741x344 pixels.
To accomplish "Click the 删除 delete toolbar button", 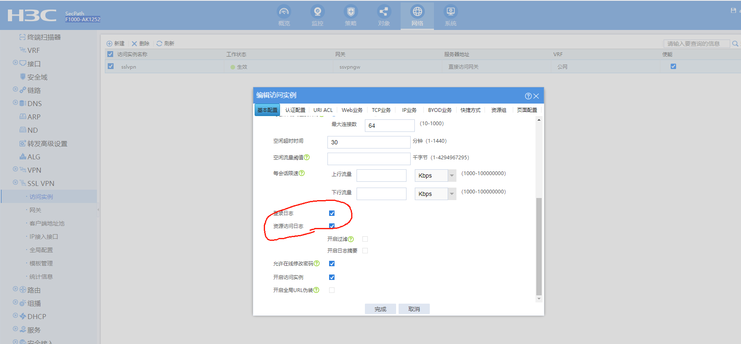I will pos(140,43).
